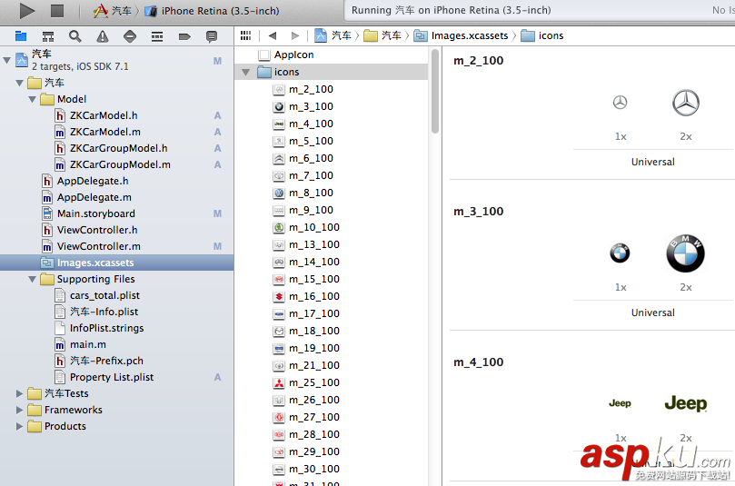Expand the 汽车Tests folder
This screenshot has height=486, width=735.
click(19, 393)
